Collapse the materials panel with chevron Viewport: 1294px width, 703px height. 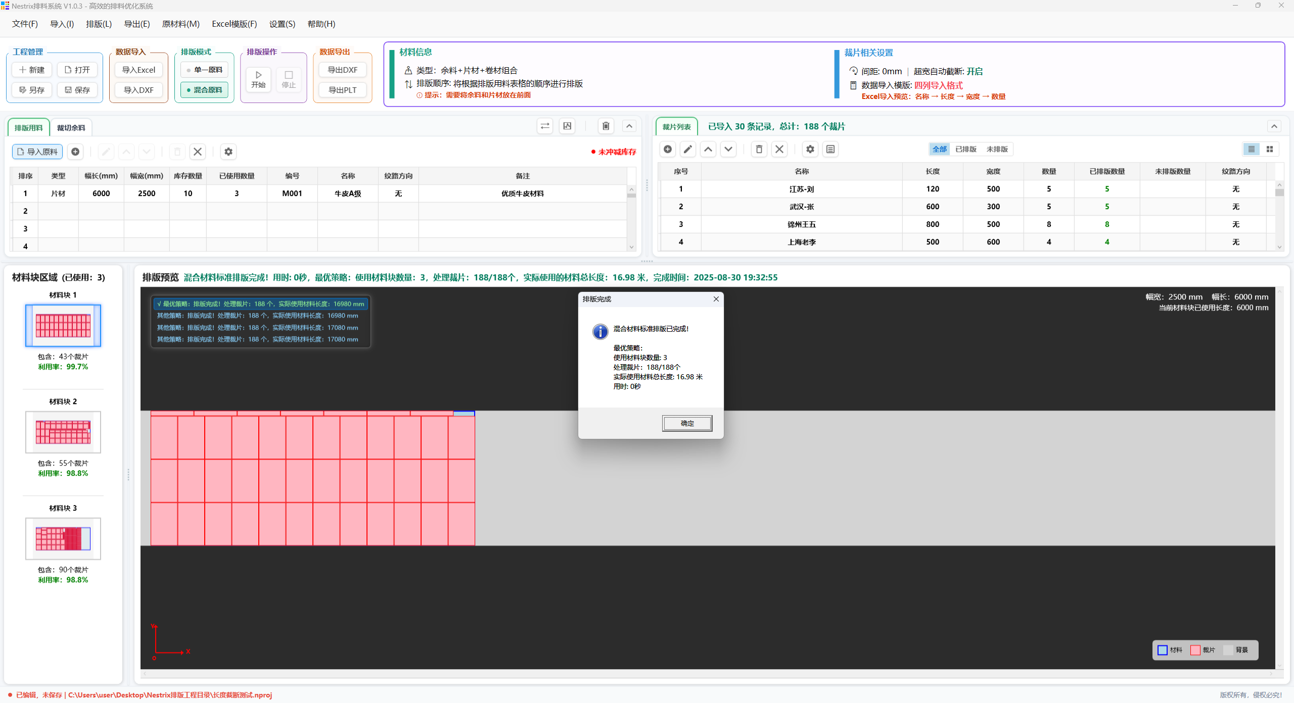(x=629, y=126)
